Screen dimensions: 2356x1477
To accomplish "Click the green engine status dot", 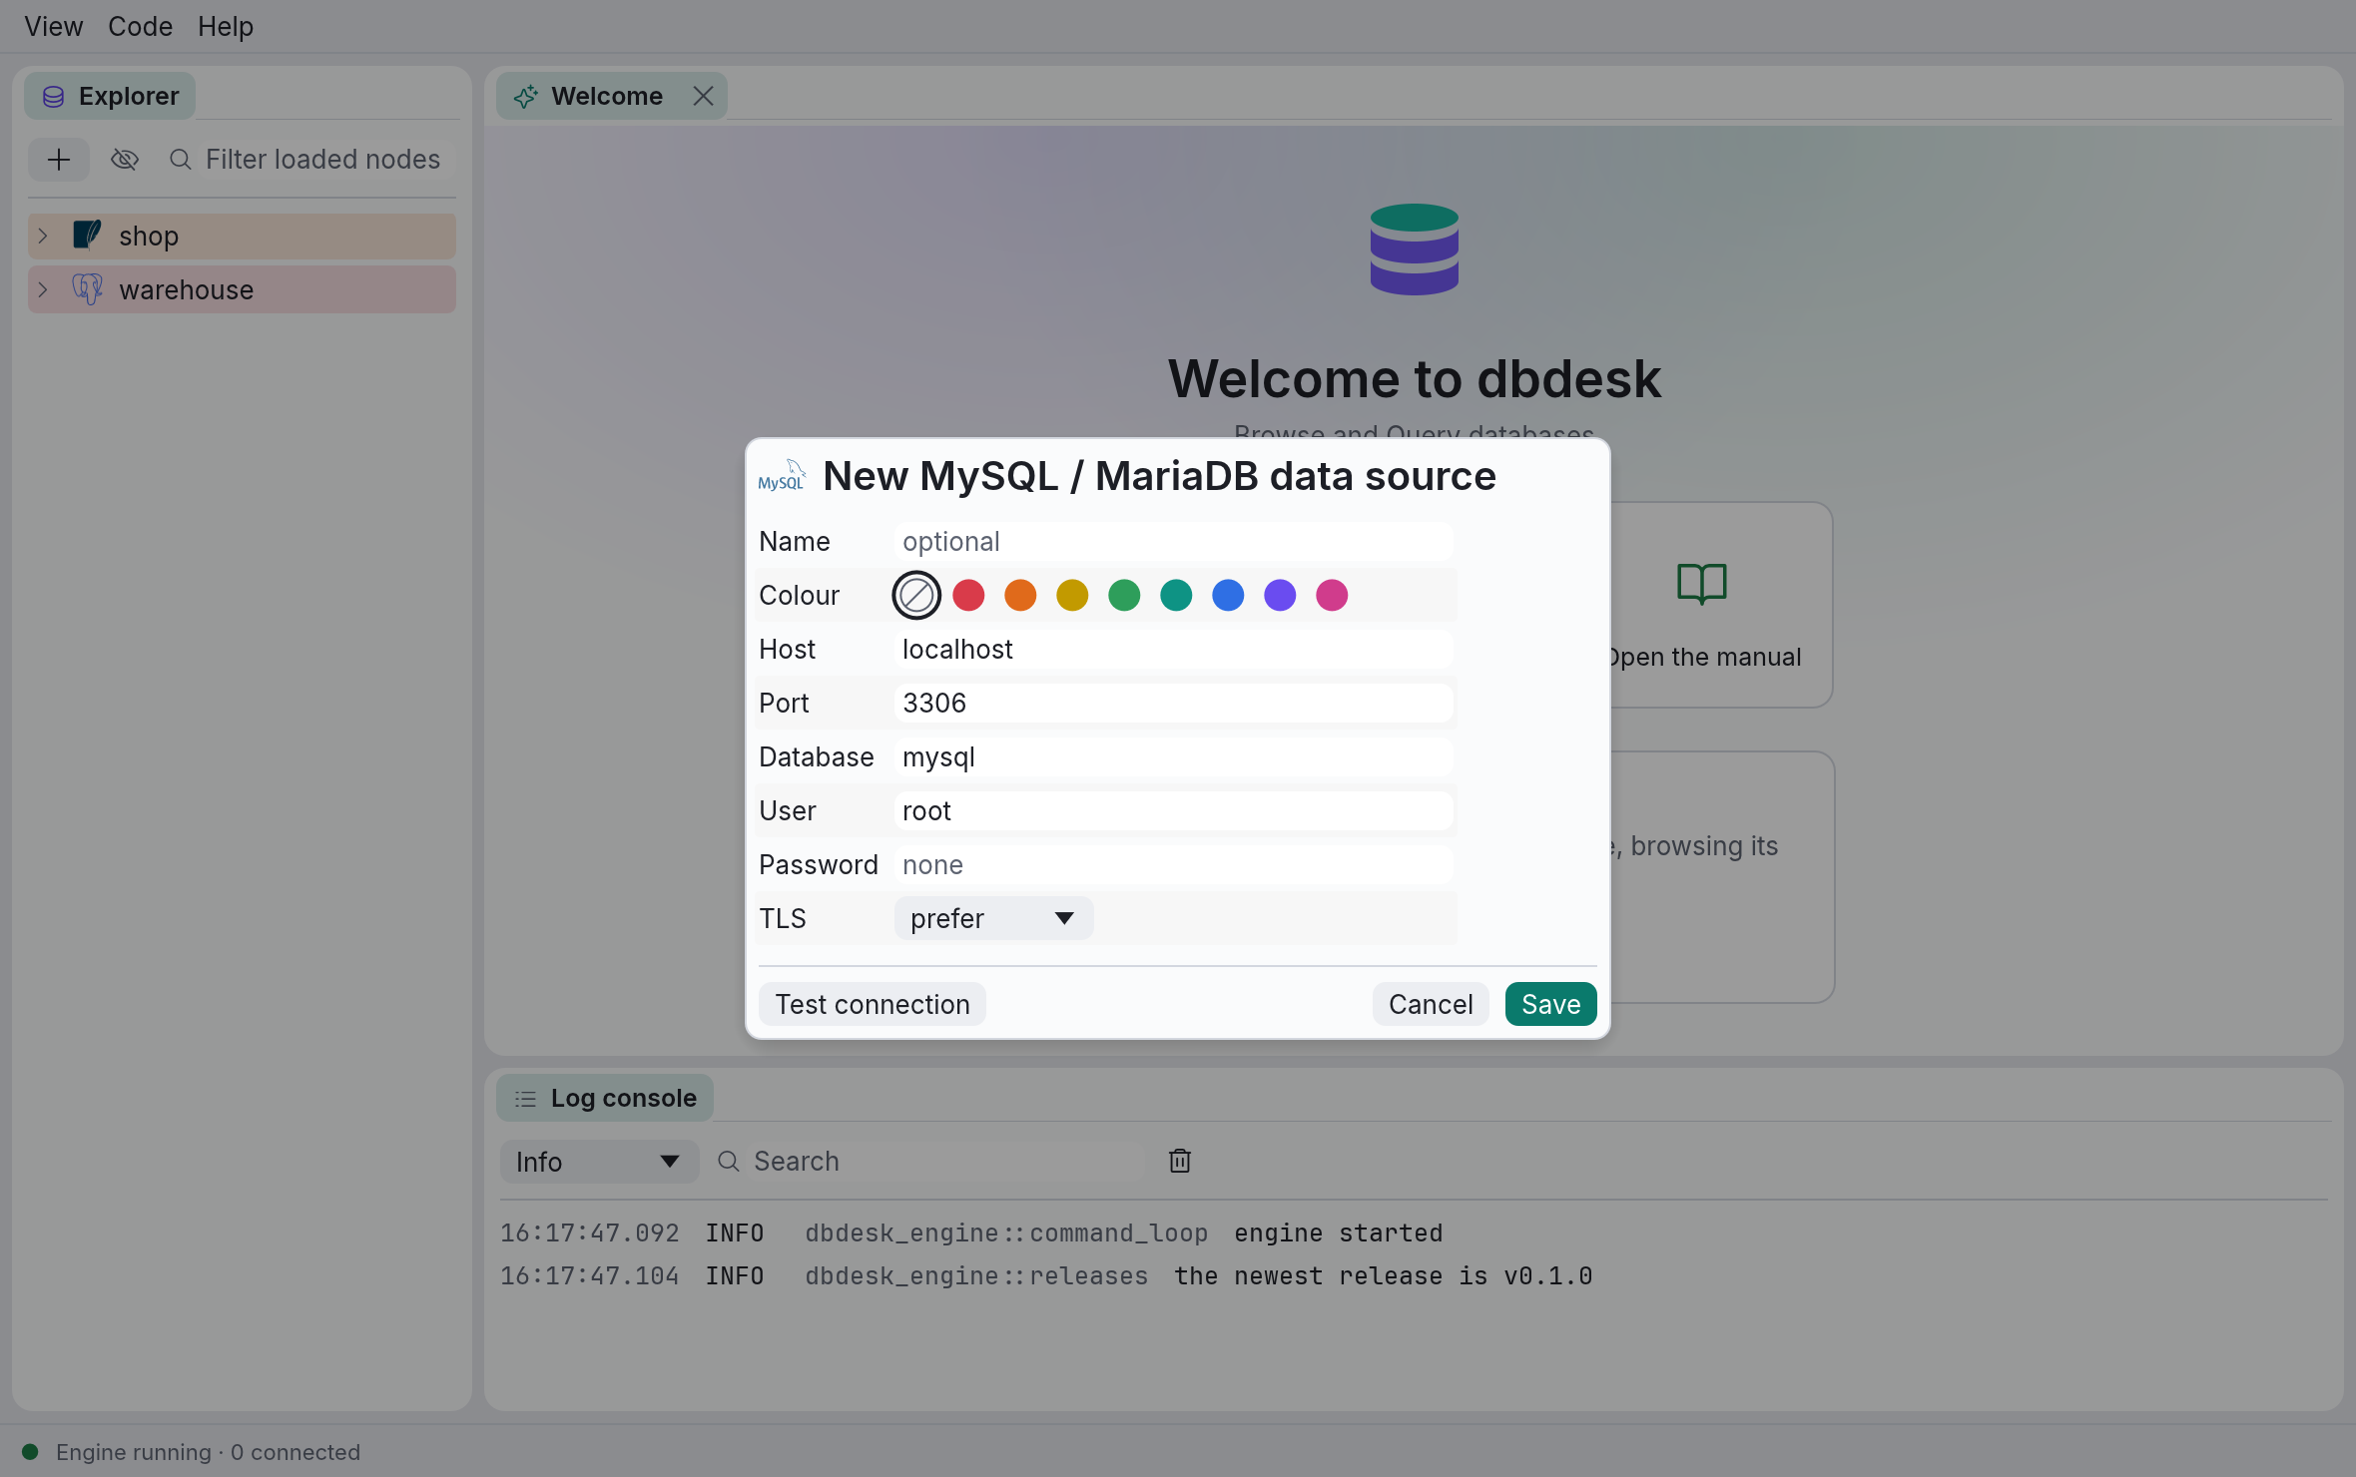I will pos(30,1452).
